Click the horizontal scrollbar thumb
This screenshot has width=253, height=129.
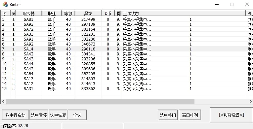[100, 102]
